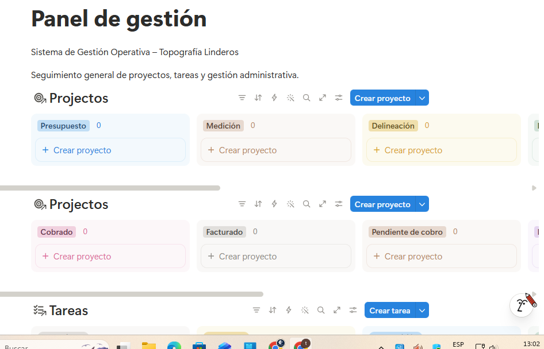Add a project in Pendiente de cobro column
Screen dimensions: 544x349
click(441, 256)
